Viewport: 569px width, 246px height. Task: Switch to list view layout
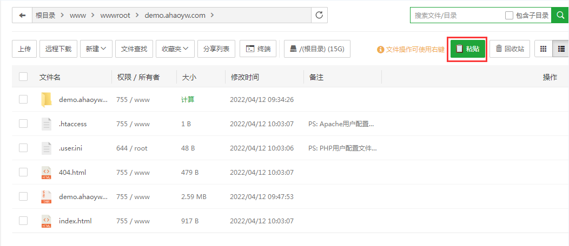click(561, 49)
